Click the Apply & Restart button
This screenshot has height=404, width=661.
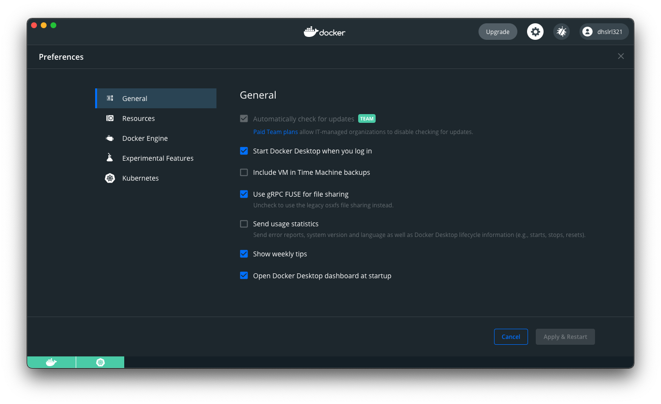(565, 337)
